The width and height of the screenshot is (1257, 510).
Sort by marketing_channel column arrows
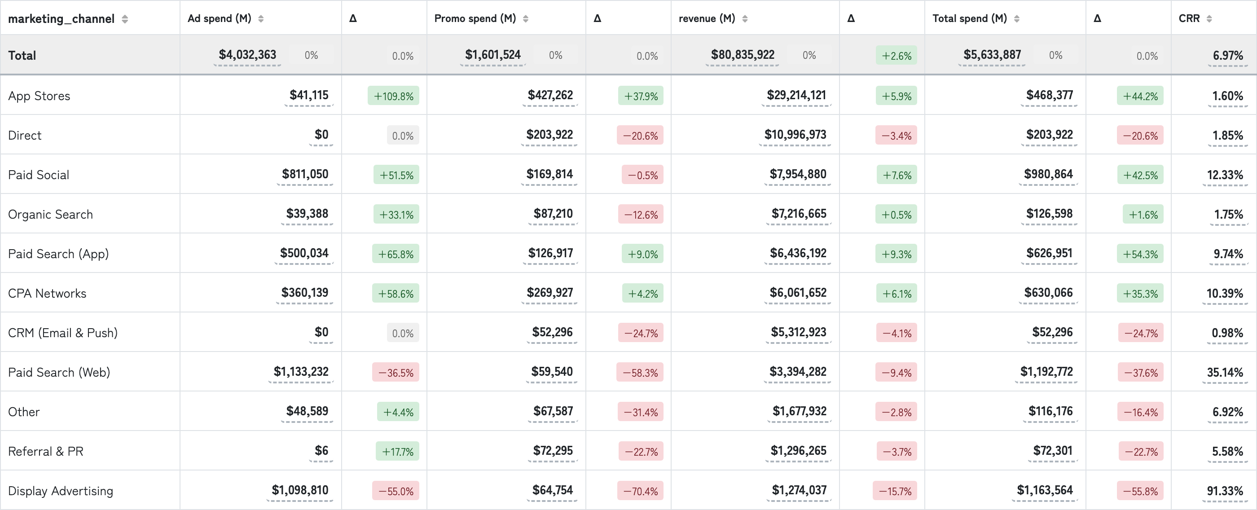point(125,19)
